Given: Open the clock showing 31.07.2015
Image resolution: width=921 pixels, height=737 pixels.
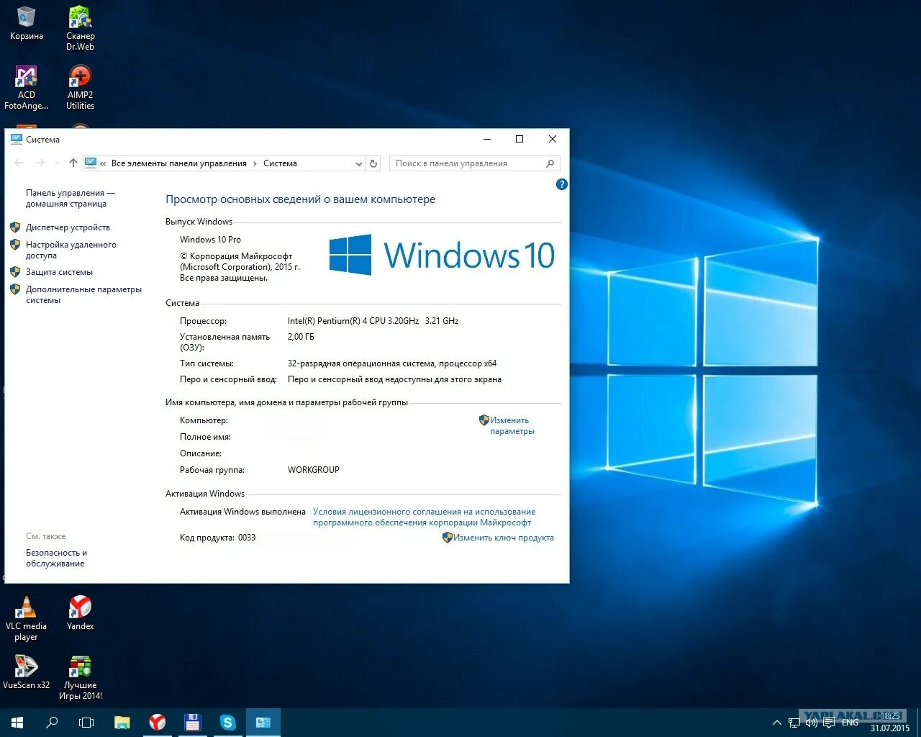Looking at the screenshot, I should coord(890,723).
